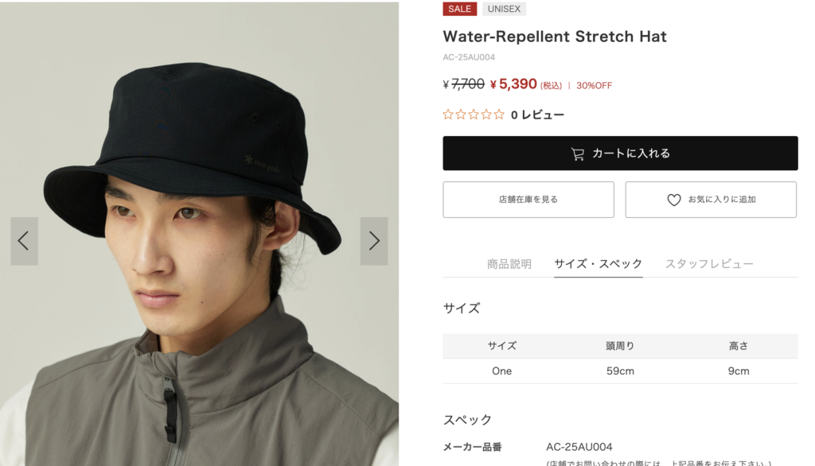Open the 0 レビュー link
The width and height of the screenshot is (815, 466).
tap(537, 115)
